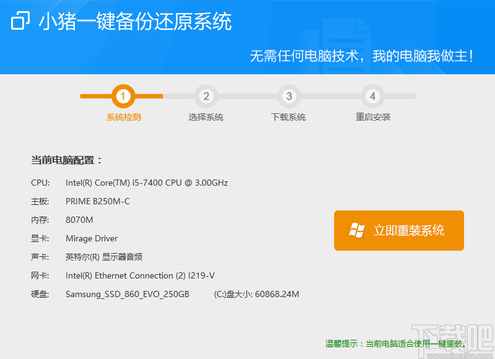Image resolution: width=495 pixels, height=359 pixels.
Task: Open step circle 3 for 下载系统
Action: click(x=288, y=97)
